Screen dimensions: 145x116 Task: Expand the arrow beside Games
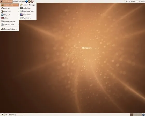18,8
